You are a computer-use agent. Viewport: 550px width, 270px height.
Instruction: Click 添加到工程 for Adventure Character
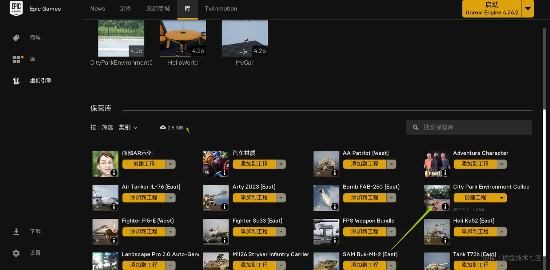475,164
